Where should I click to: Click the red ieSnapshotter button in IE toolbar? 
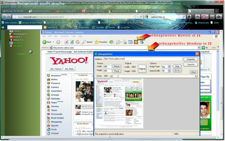pyautogui.click(x=136, y=42)
